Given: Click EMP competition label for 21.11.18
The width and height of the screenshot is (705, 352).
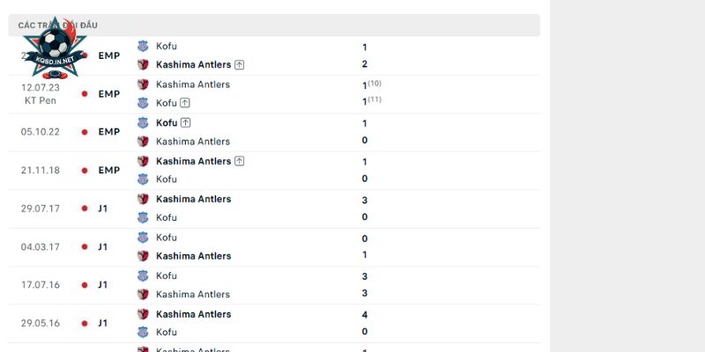Looking at the screenshot, I should pos(109,170).
